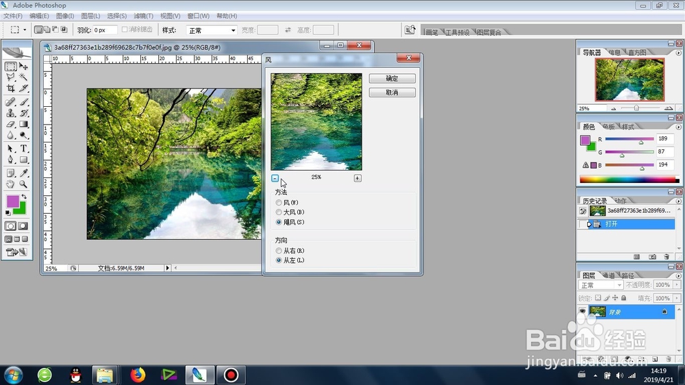685x385 pixels.
Task: Open document status bar arrow menu
Action: pos(167,268)
